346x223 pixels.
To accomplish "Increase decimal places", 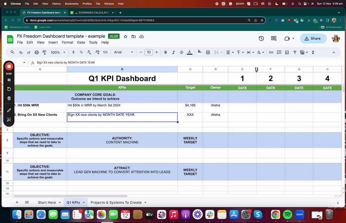I will [x=97, y=52].
